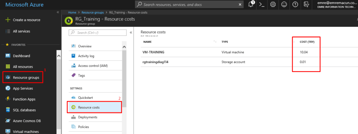Open Deployments menu item
This screenshot has width=358, height=134.
pyautogui.click(x=88, y=117)
